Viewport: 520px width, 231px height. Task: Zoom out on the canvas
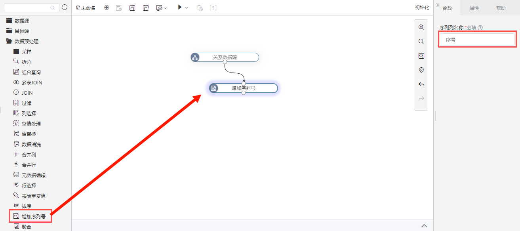421,42
